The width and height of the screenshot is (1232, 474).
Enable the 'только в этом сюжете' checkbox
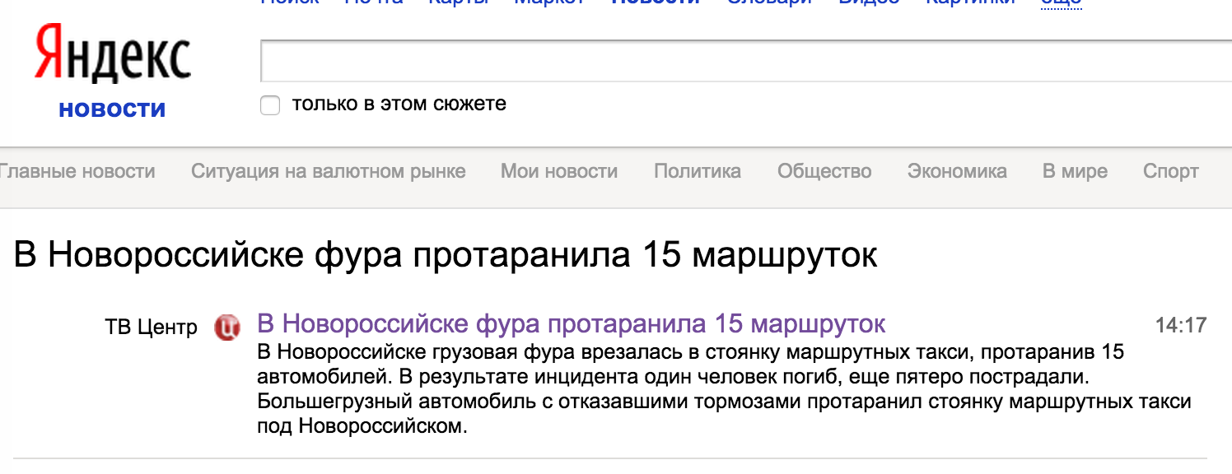coord(270,105)
